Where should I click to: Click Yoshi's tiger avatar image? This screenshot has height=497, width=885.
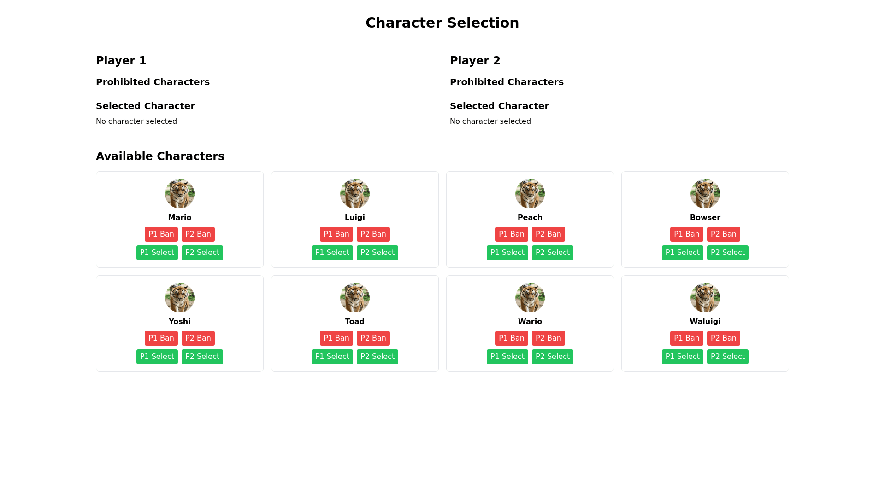[180, 298]
